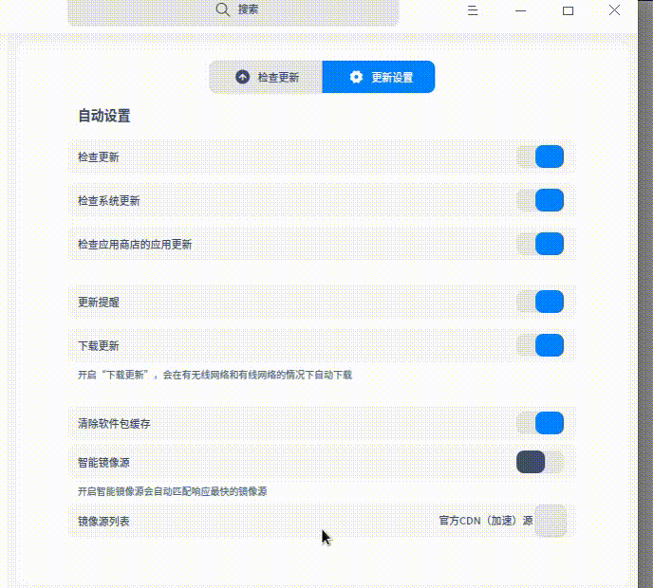Click the 镜像源列表 label

click(x=103, y=522)
